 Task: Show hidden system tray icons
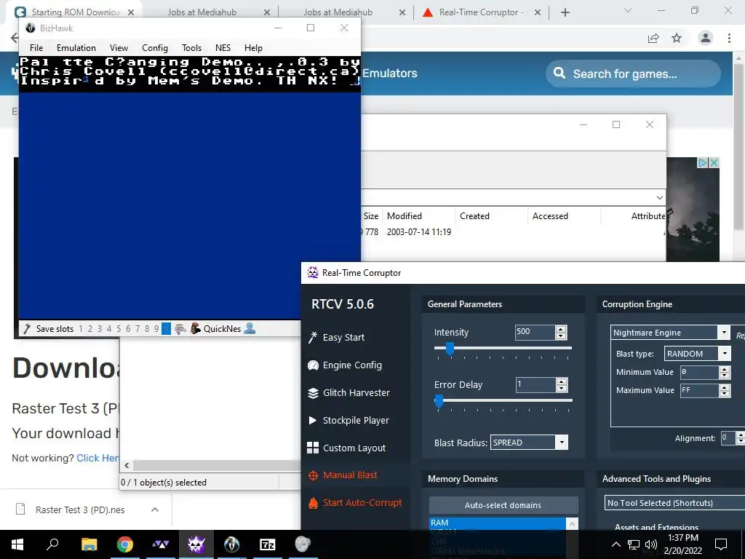[615, 544]
